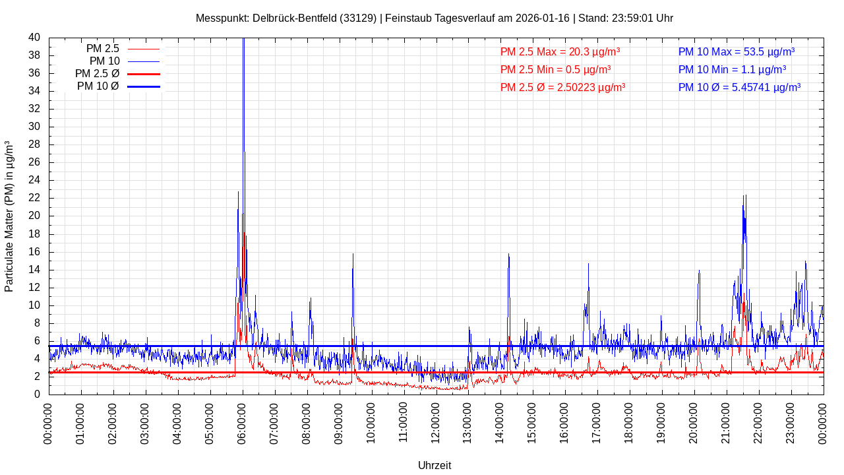
Task: Select the thick blue PM 10 Ø legend line
Action: 143,86
